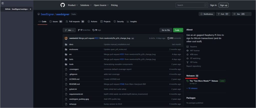Click the Notifications bell button
This screenshot has height=108, width=256.
coord(207,14)
